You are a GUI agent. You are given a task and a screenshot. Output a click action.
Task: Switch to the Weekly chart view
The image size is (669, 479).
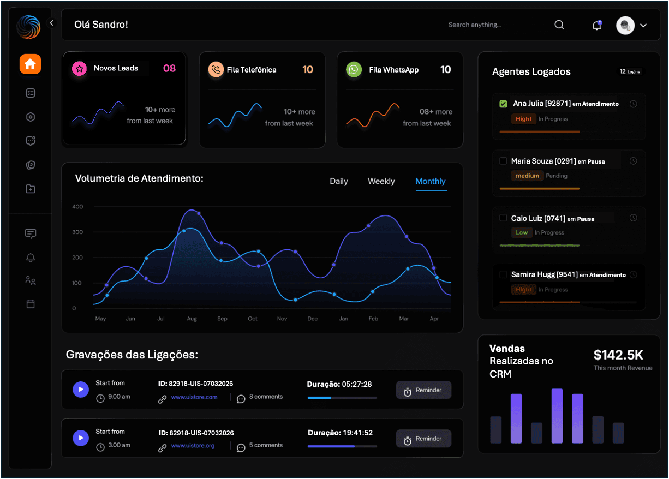click(381, 181)
